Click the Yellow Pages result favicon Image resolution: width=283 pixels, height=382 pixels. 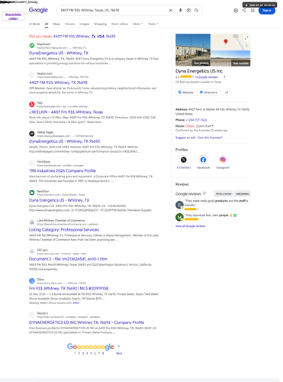[32, 134]
